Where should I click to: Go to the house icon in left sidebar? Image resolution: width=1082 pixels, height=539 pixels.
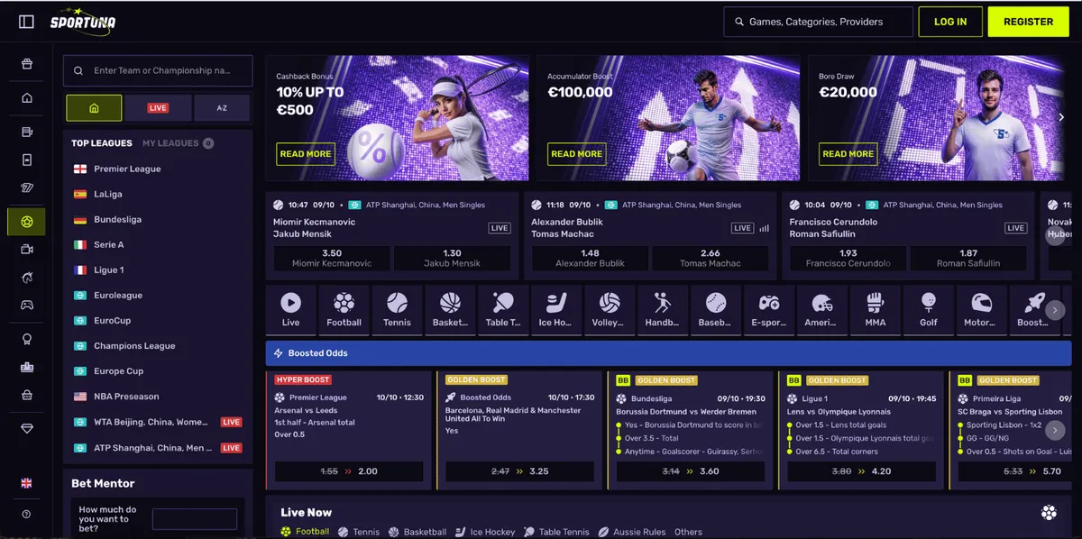27,97
